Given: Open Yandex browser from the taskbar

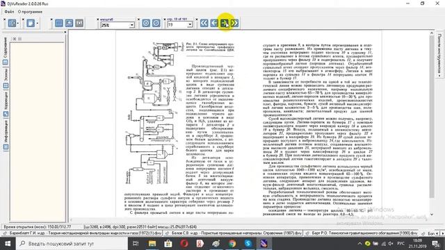Looking at the screenshot, I should coord(200,244).
